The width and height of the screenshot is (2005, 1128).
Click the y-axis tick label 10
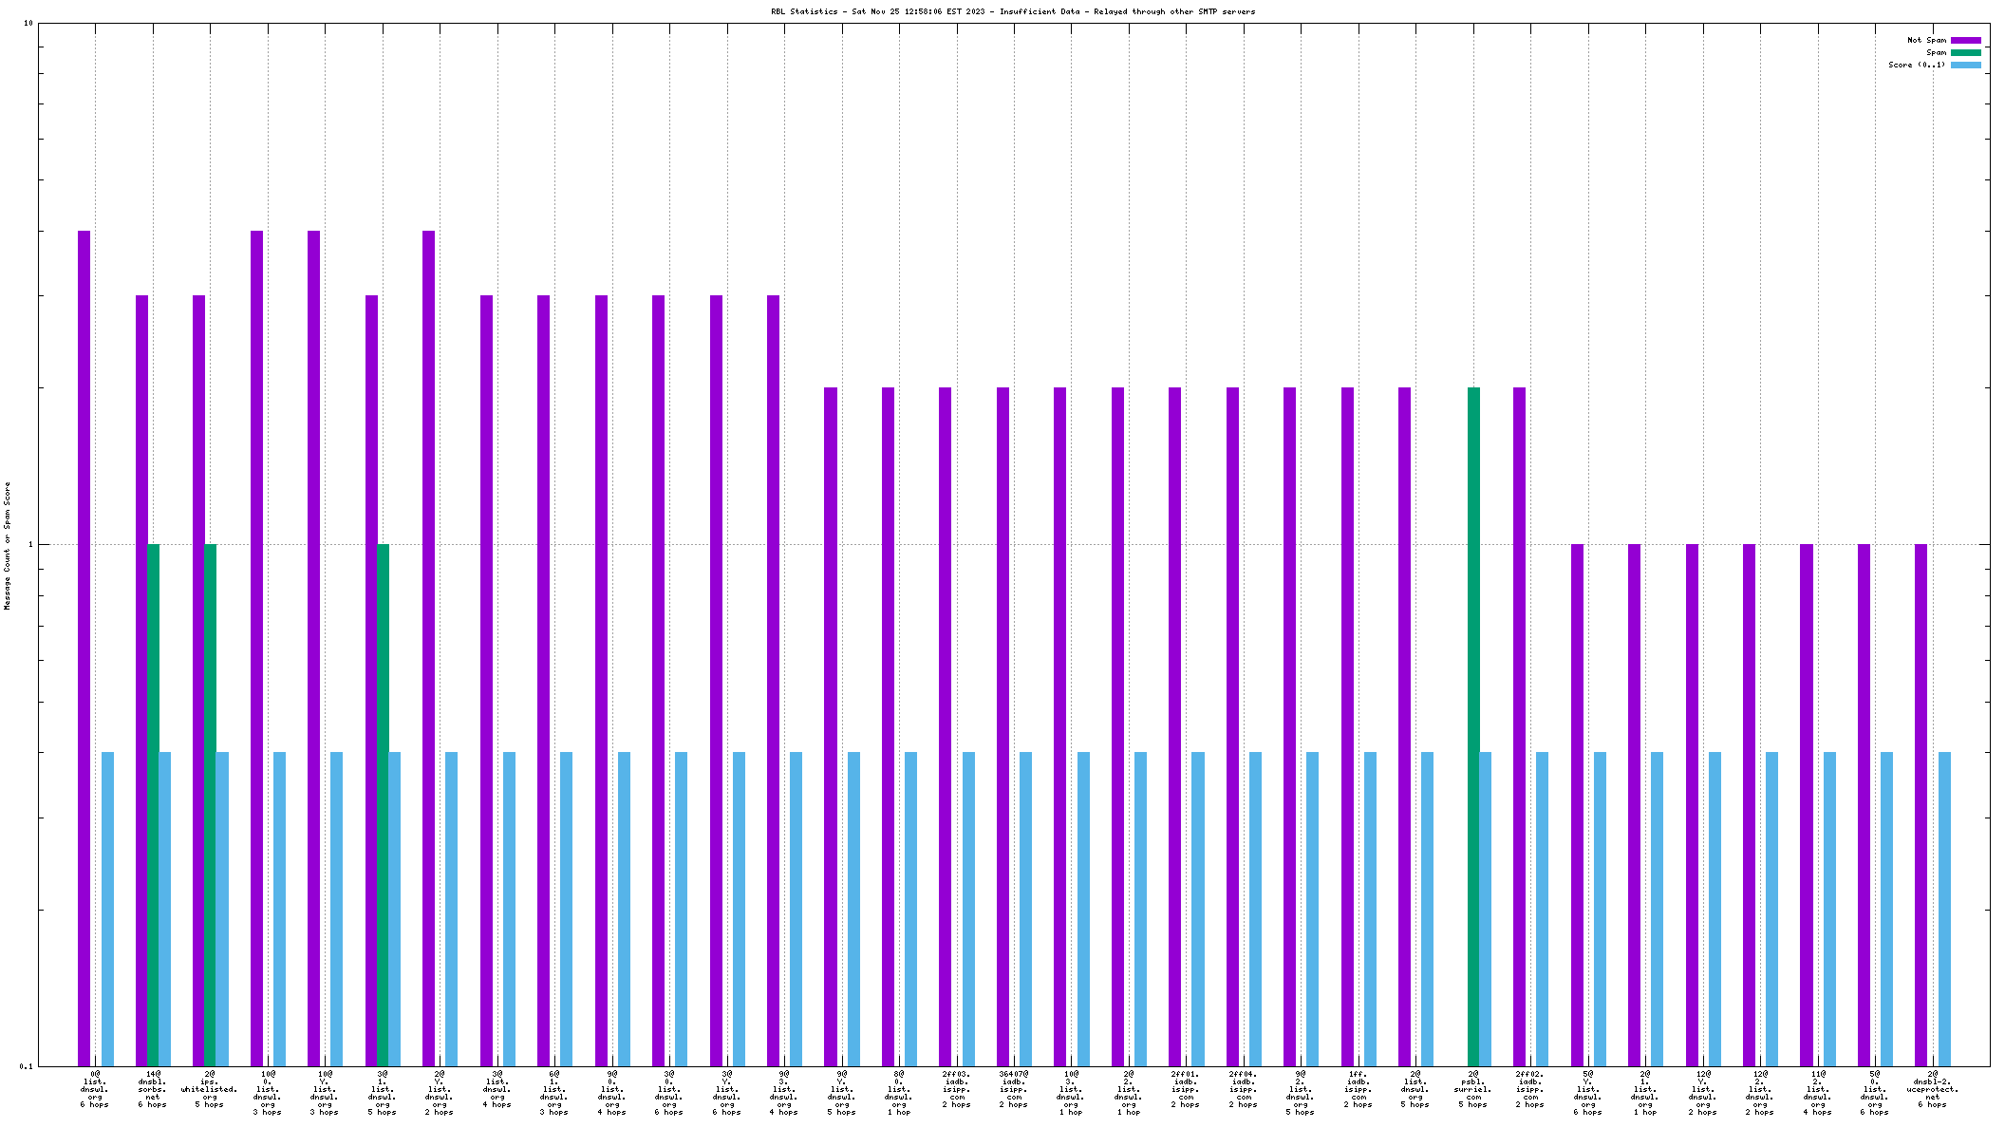point(28,24)
